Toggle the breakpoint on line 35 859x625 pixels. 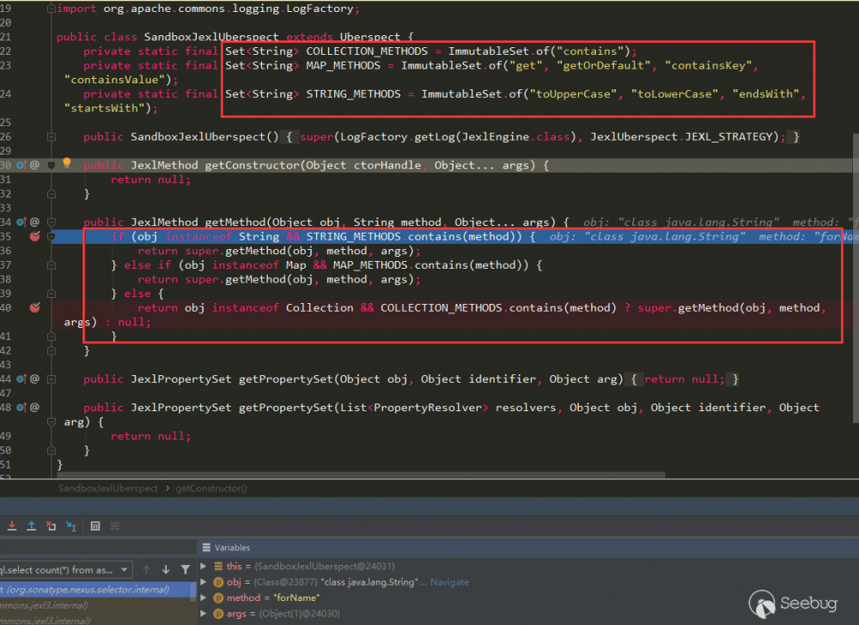point(34,236)
